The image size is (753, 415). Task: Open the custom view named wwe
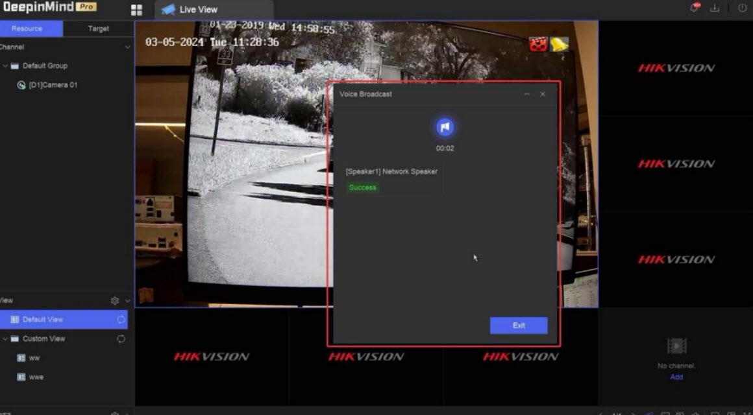point(36,377)
